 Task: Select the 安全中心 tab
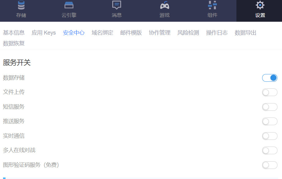click(74, 33)
